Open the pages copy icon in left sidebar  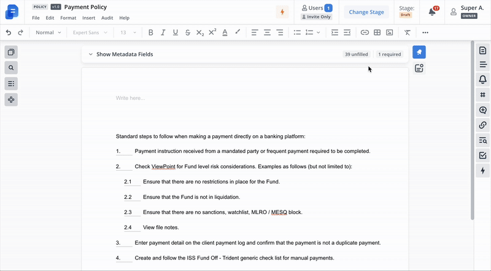(11, 52)
